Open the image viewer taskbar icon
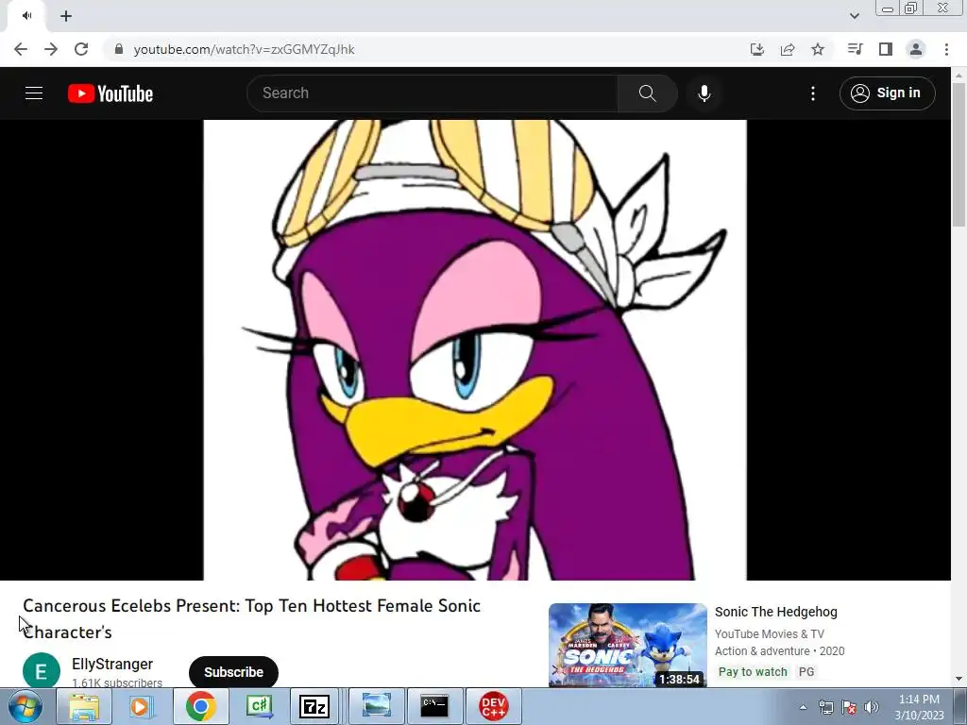The height and width of the screenshot is (725, 967). (x=376, y=706)
